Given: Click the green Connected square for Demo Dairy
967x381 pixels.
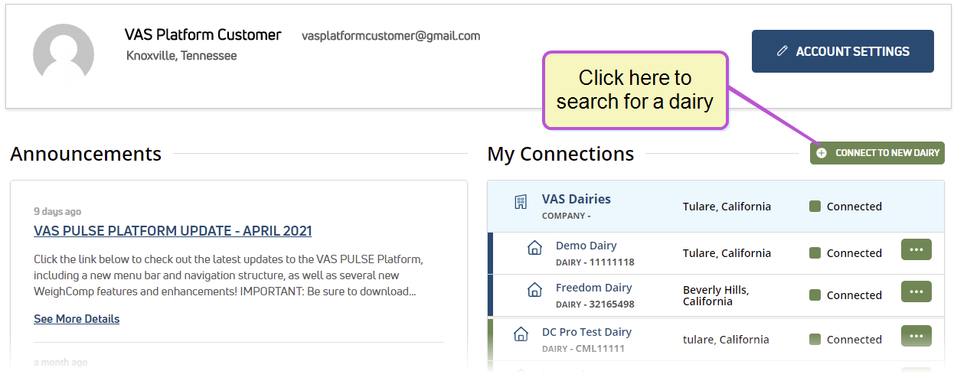Looking at the screenshot, I should (815, 253).
